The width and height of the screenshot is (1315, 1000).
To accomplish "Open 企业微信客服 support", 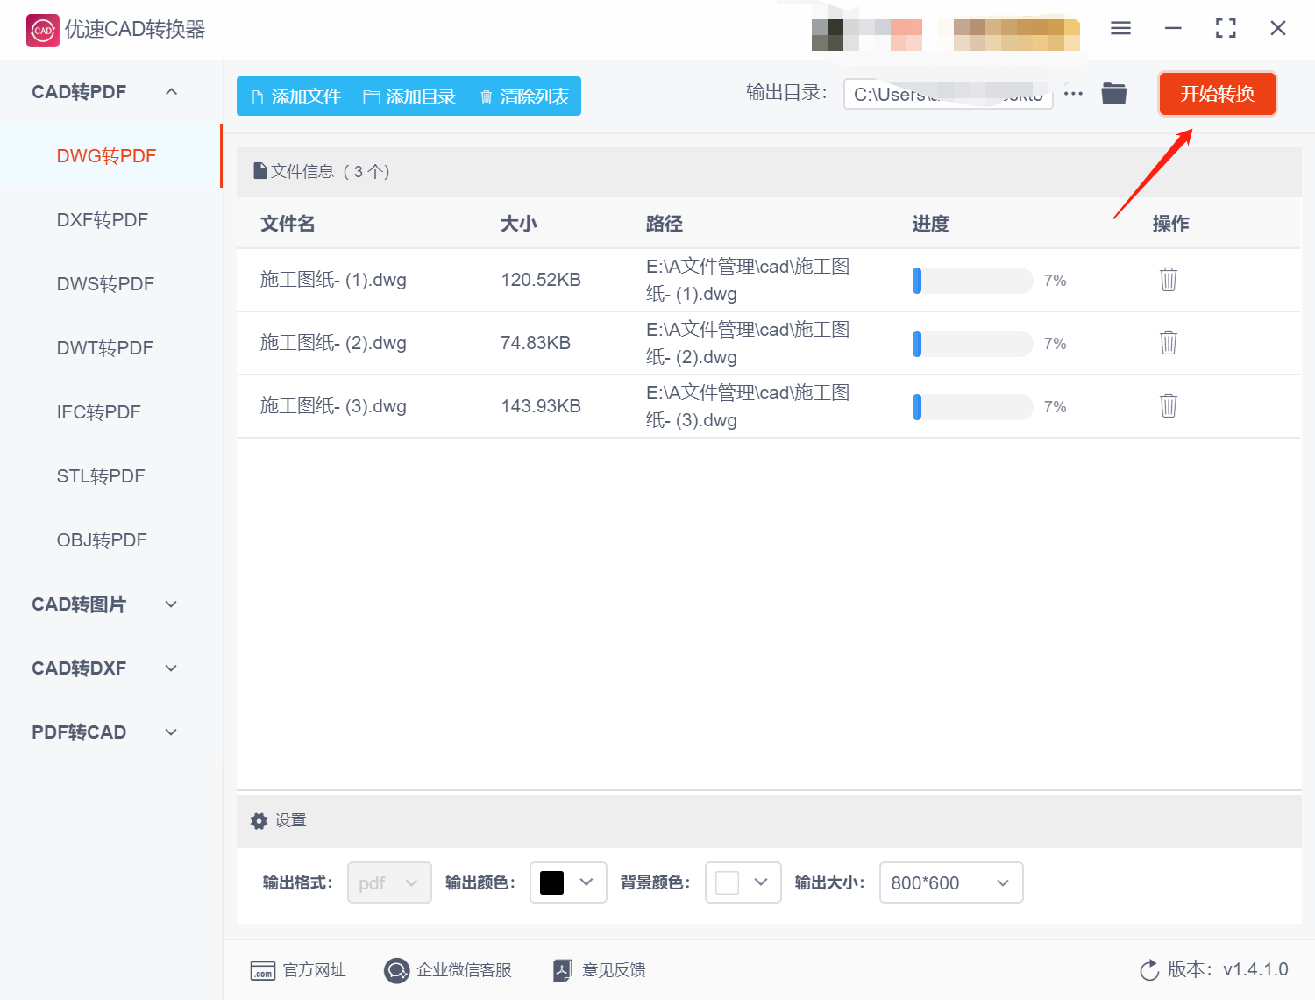I will pyautogui.click(x=448, y=970).
